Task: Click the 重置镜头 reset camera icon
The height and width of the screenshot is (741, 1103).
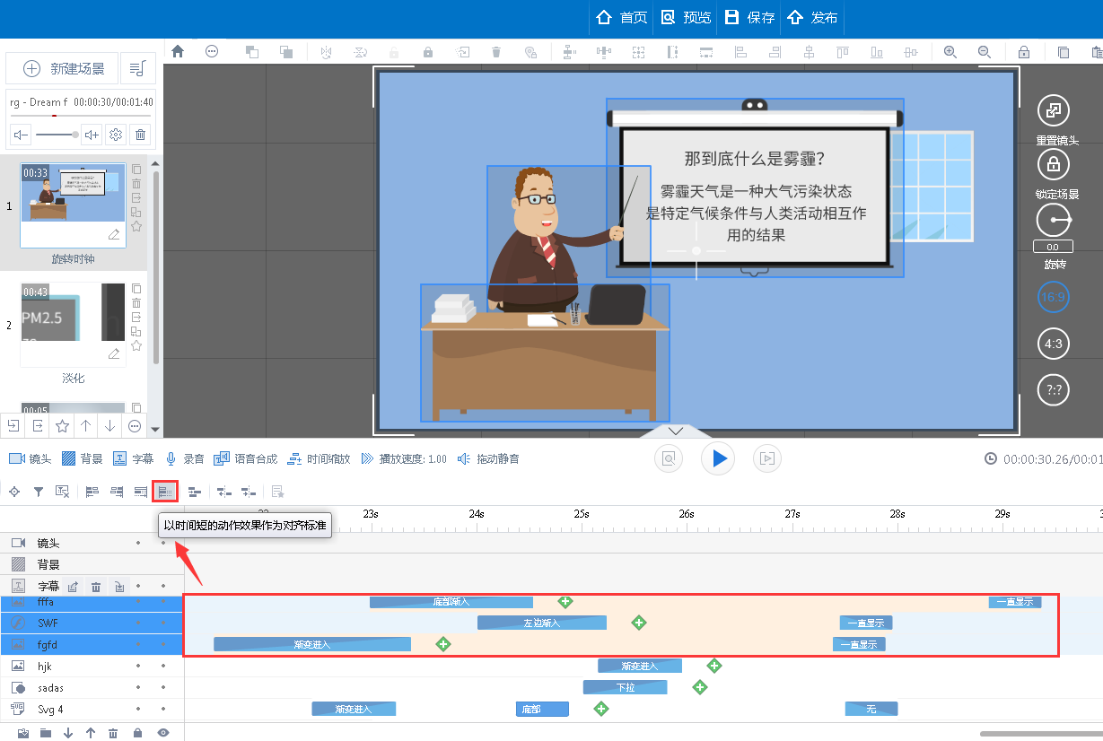Action: tap(1053, 110)
